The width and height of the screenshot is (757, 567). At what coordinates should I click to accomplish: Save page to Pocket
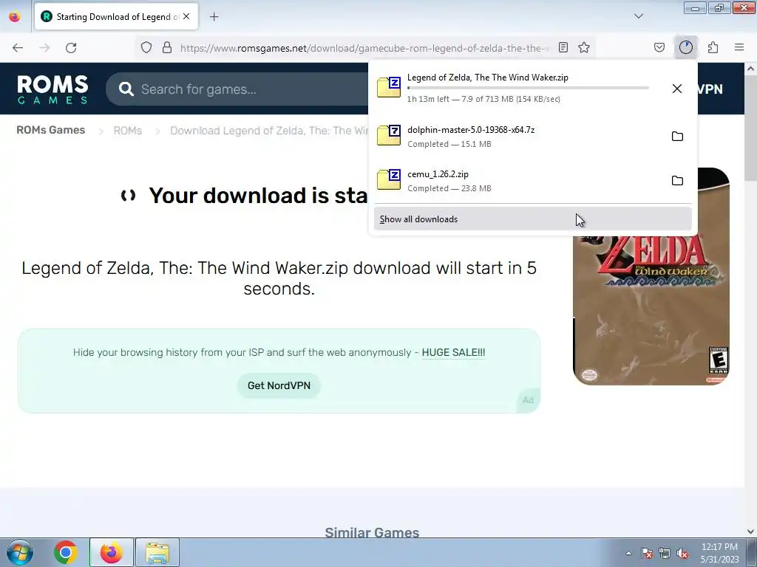(659, 48)
